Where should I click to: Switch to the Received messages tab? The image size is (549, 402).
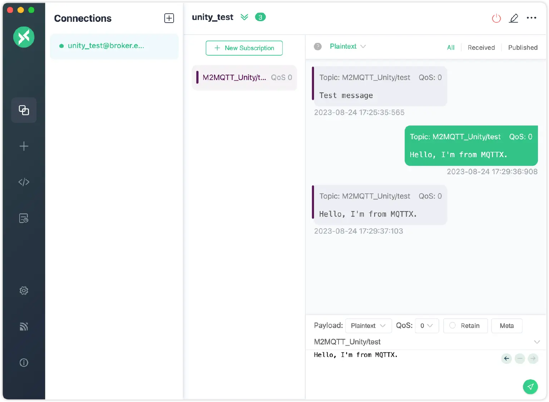click(x=481, y=47)
